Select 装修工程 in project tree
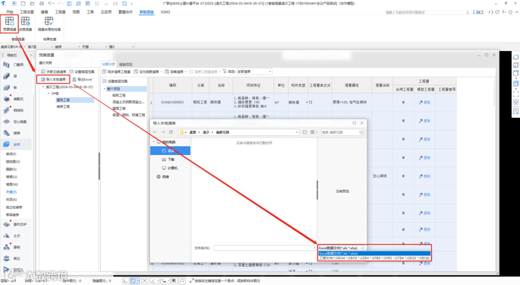This screenshot has height=285, width=520. (63, 106)
